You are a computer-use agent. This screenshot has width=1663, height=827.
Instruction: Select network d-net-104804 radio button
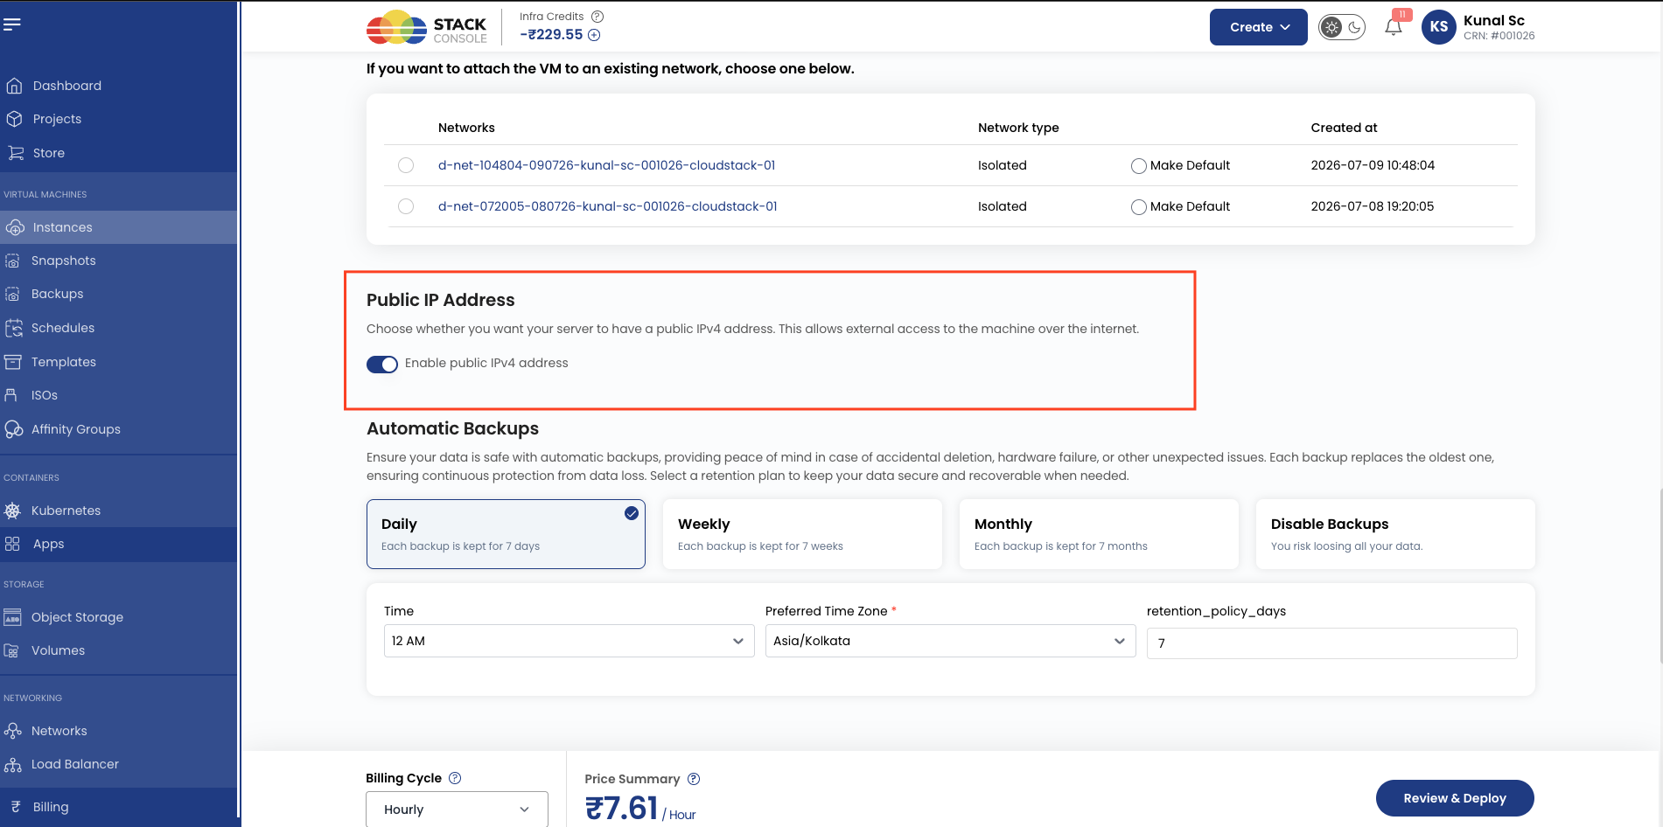[x=406, y=165]
